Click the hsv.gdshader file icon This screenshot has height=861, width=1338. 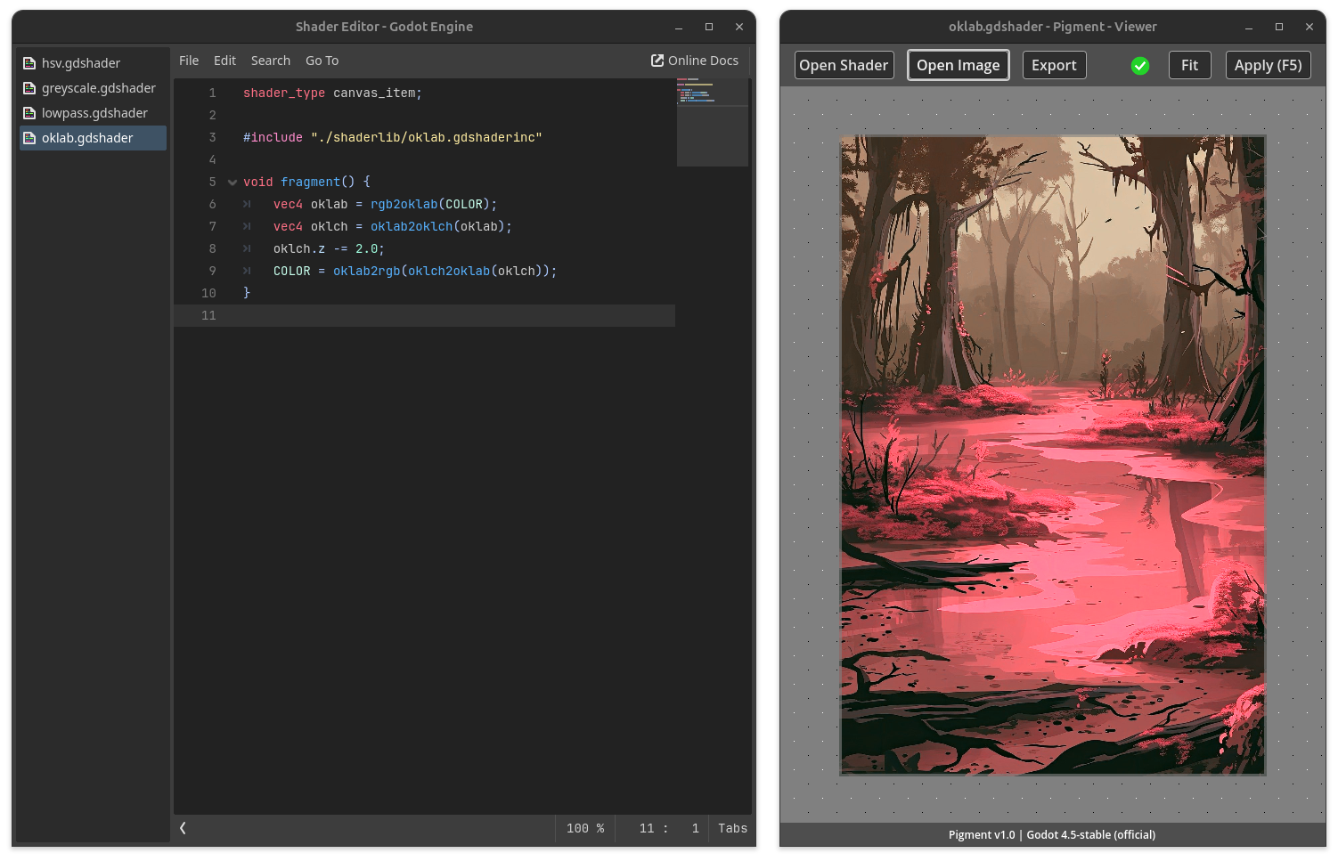point(29,63)
